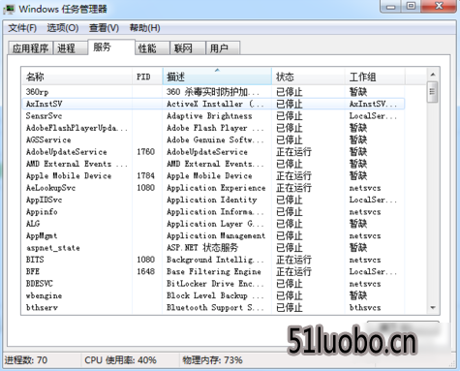The height and width of the screenshot is (371, 460).
Task: Click the scrollbar down arrow
Action: pos(433,308)
